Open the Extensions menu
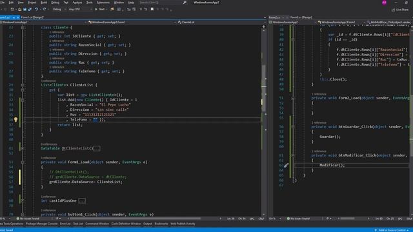The height and width of the screenshot is (232, 413). [x=103, y=3]
